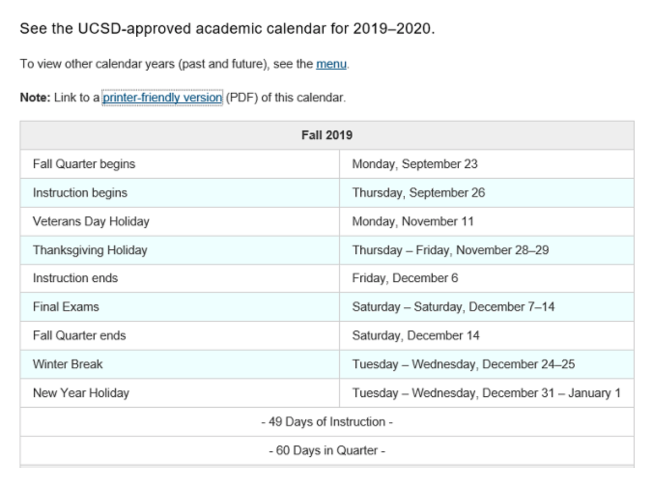Screen dimensions: 652x489
Task: Select the Monday, September 23 date cell
Action: tap(414, 164)
